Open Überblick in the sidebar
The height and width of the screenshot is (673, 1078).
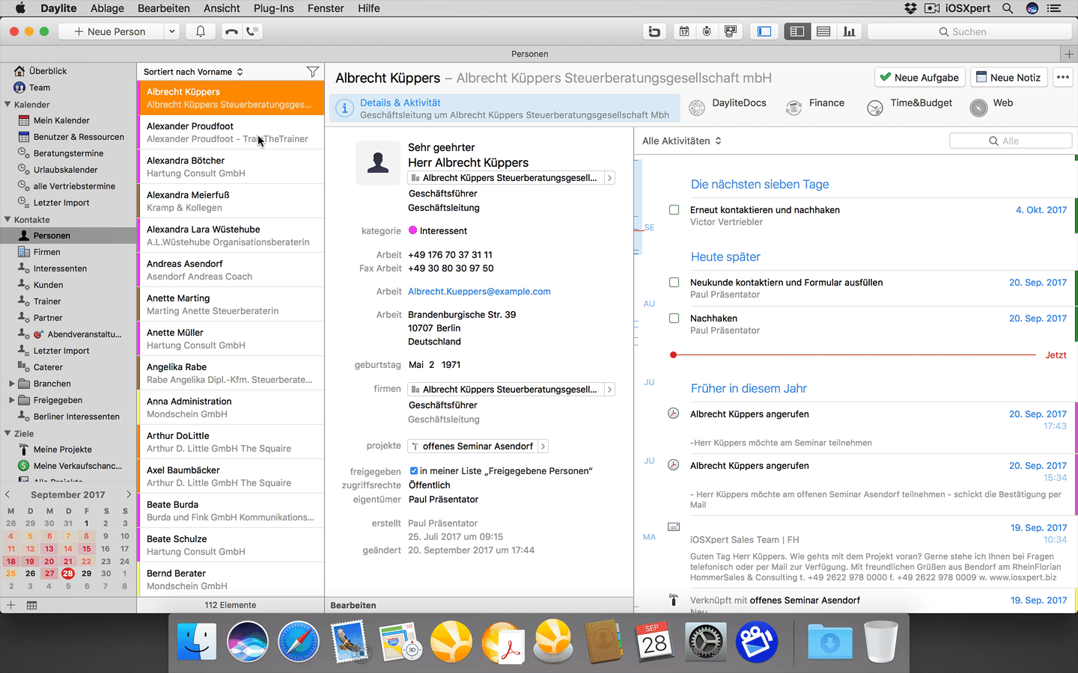point(48,71)
